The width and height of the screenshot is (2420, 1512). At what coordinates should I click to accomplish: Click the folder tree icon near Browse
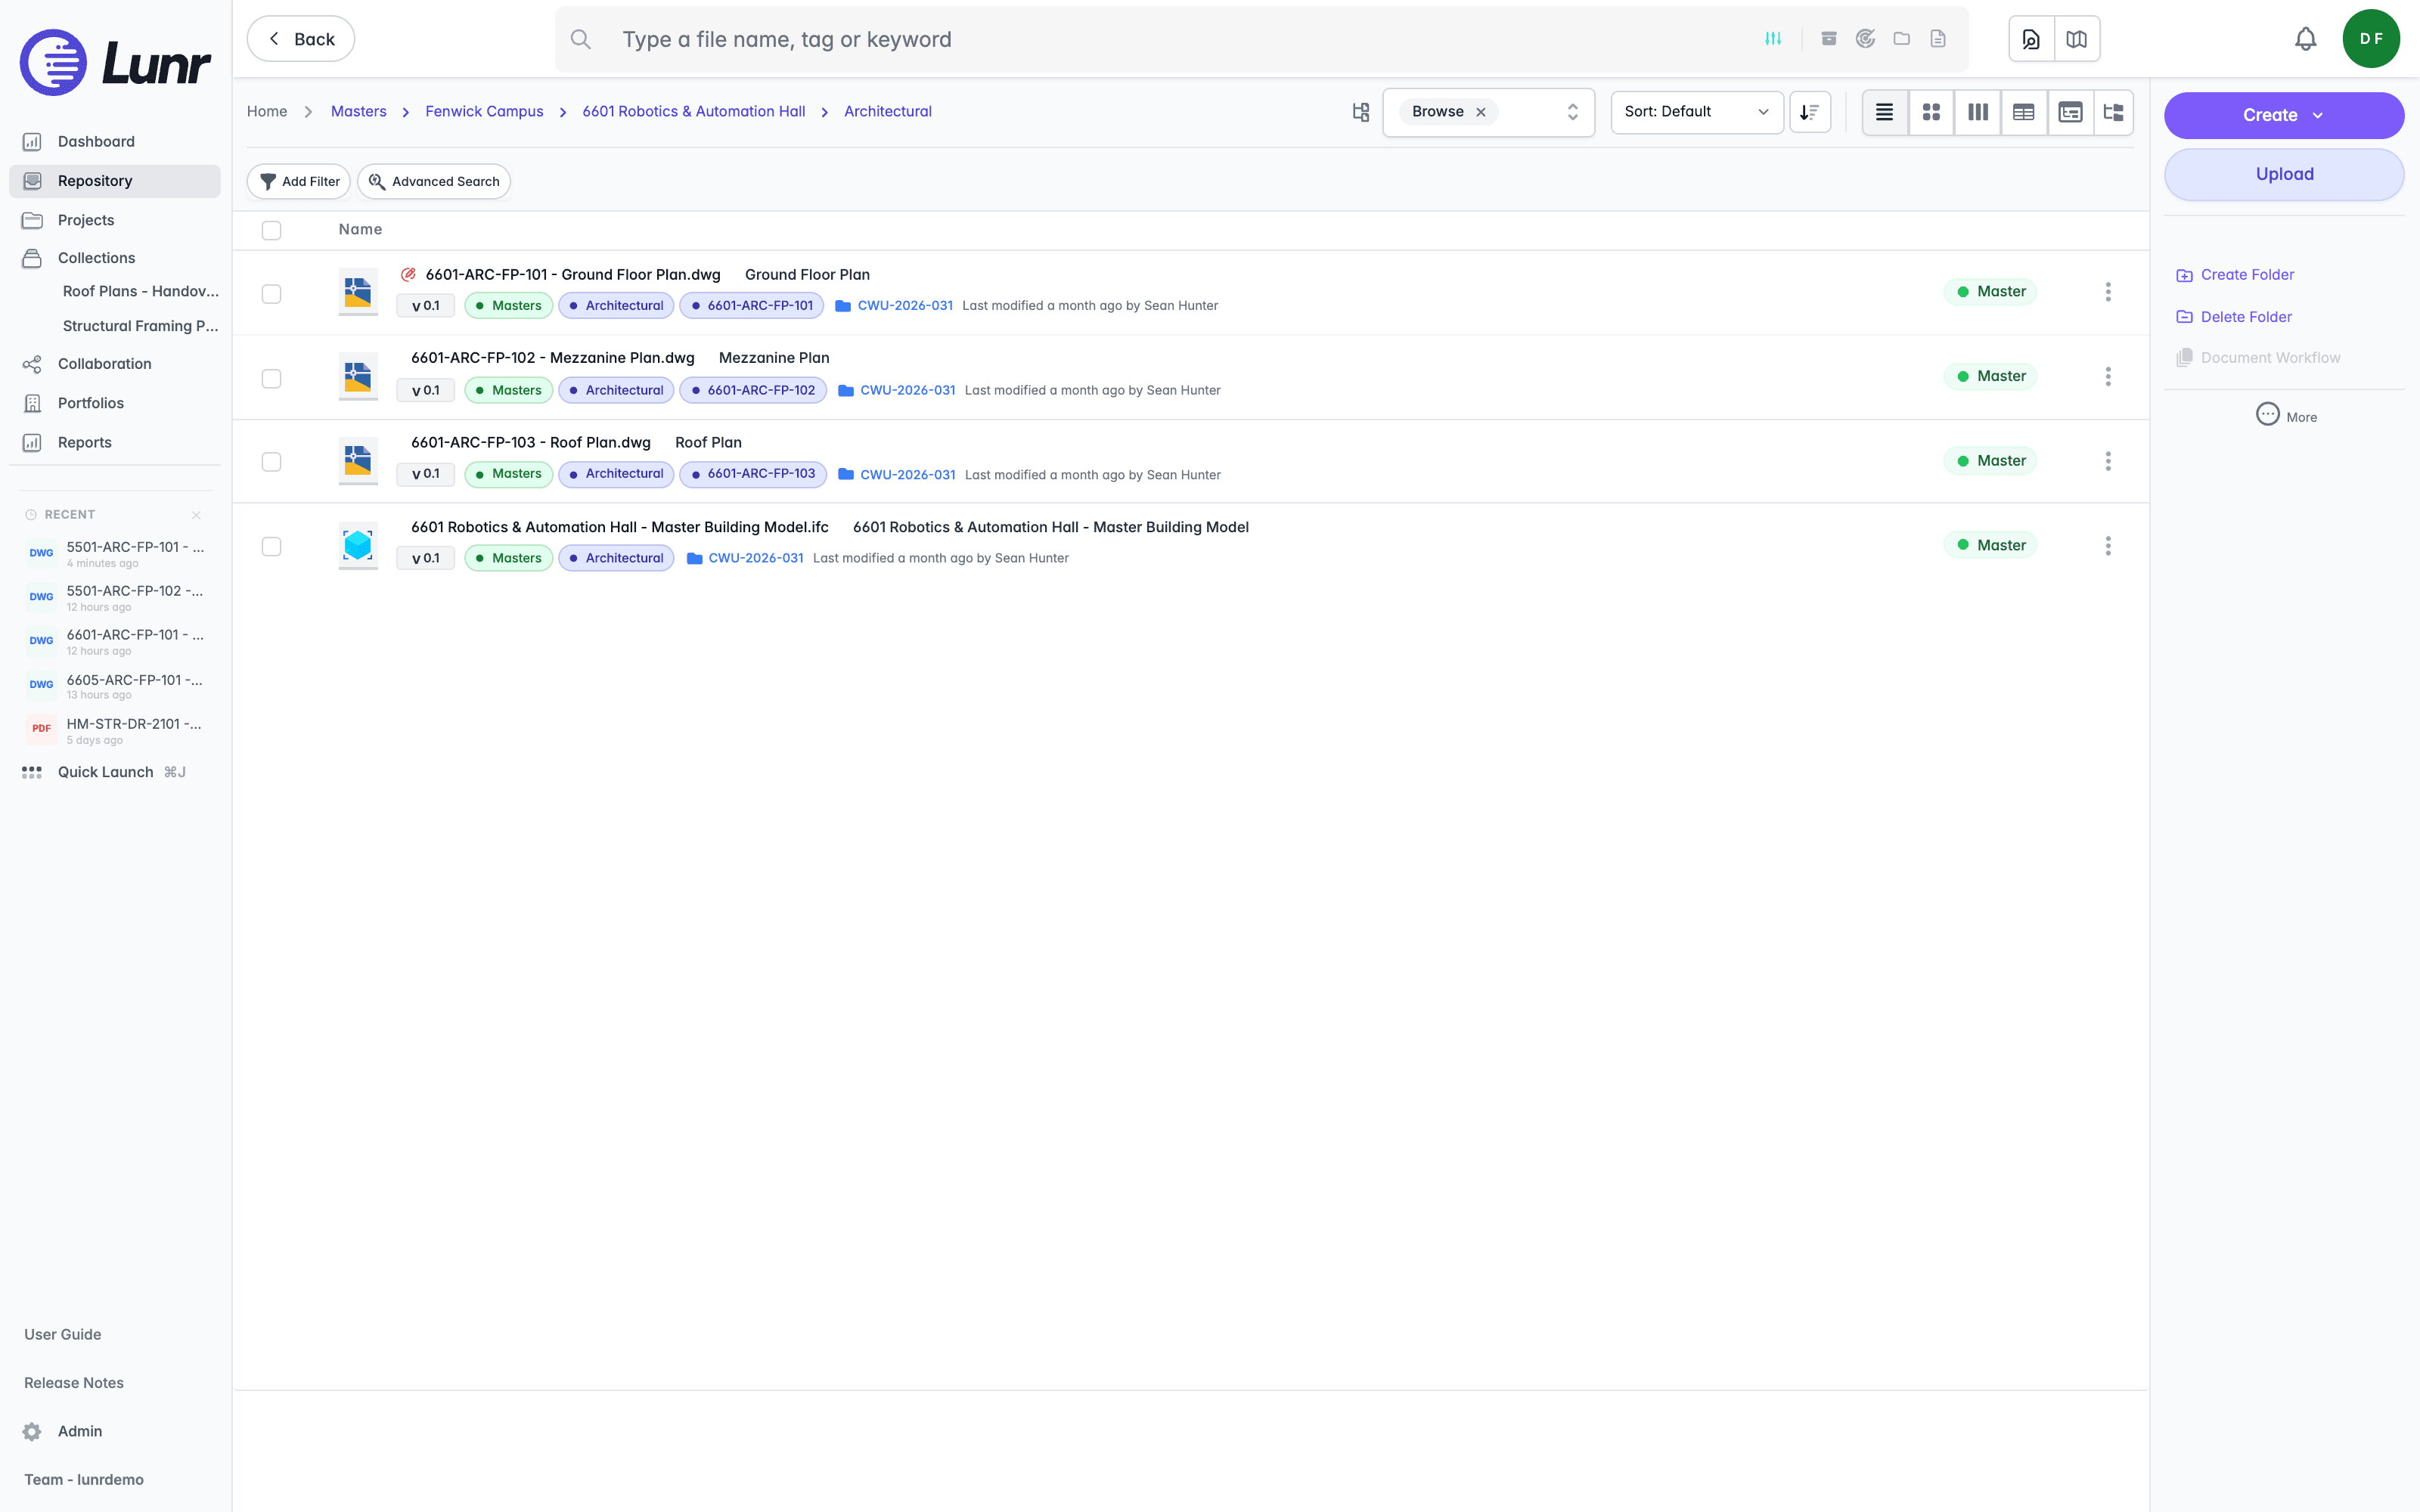1360,112
